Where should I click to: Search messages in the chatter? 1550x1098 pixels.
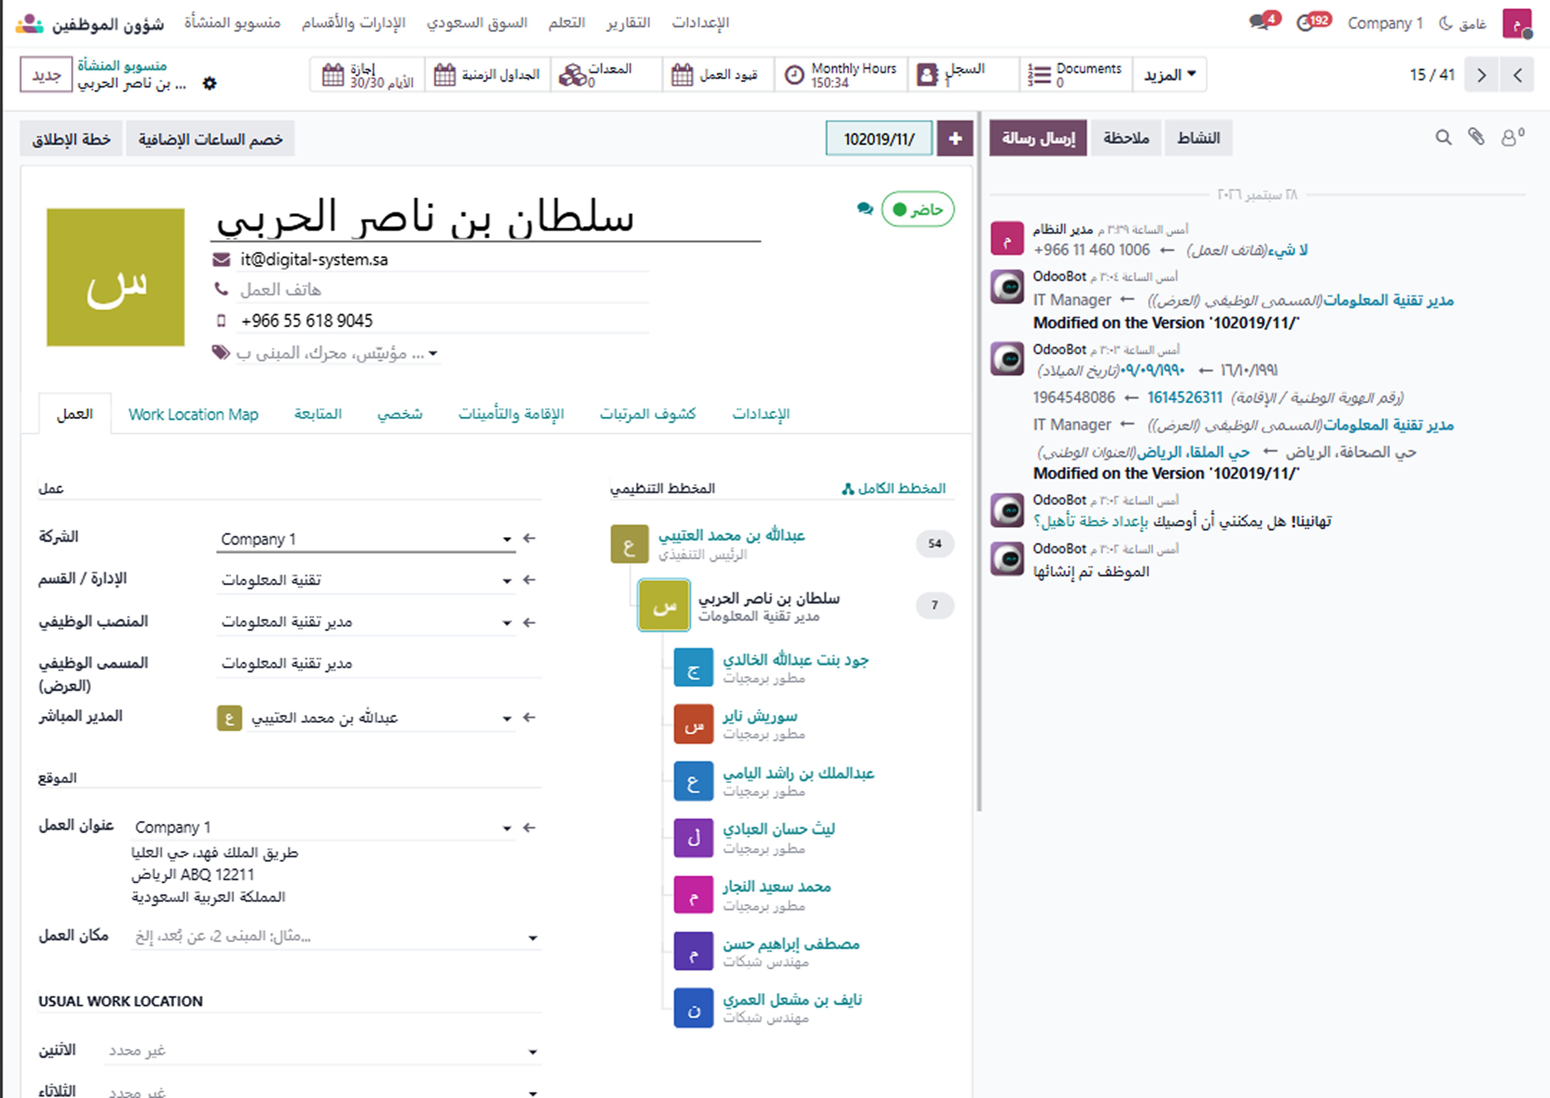point(1443,138)
